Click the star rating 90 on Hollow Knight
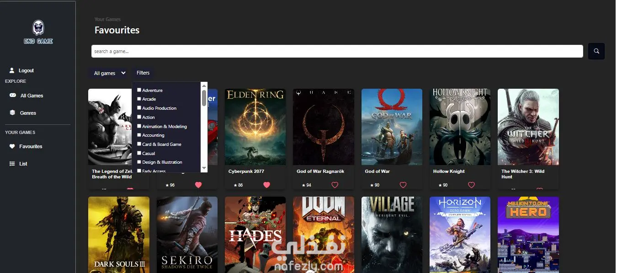617x273 pixels. click(443, 185)
